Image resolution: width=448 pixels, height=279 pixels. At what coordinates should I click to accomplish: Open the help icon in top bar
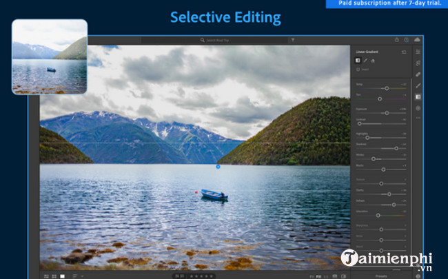click(406, 40)
